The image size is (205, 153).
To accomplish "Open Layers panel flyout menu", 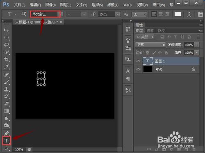I will coord(200,31).
